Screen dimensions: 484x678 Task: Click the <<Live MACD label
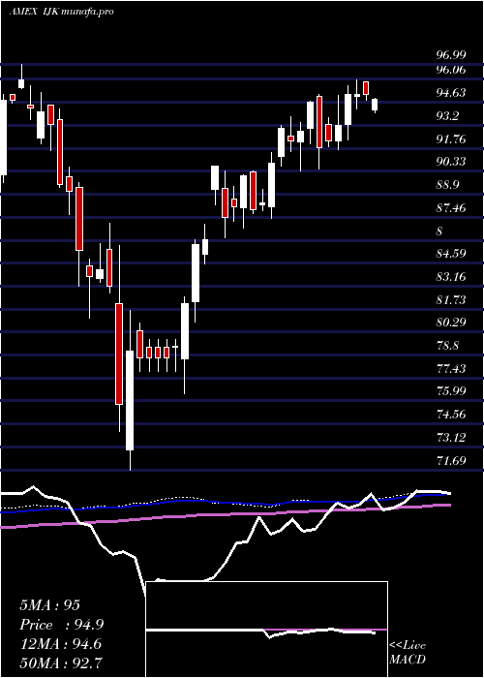(x=408, y=653)
